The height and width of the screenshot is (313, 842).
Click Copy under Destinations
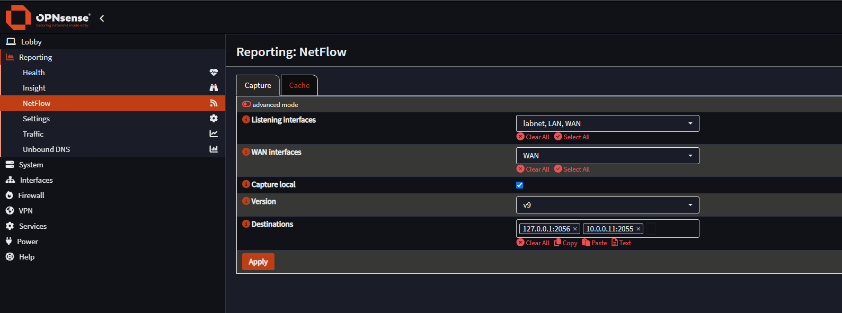[x=565, y=243]
